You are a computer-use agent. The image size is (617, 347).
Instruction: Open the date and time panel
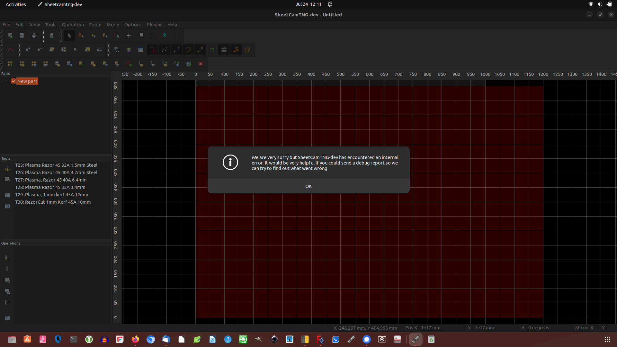click(308, 4)
